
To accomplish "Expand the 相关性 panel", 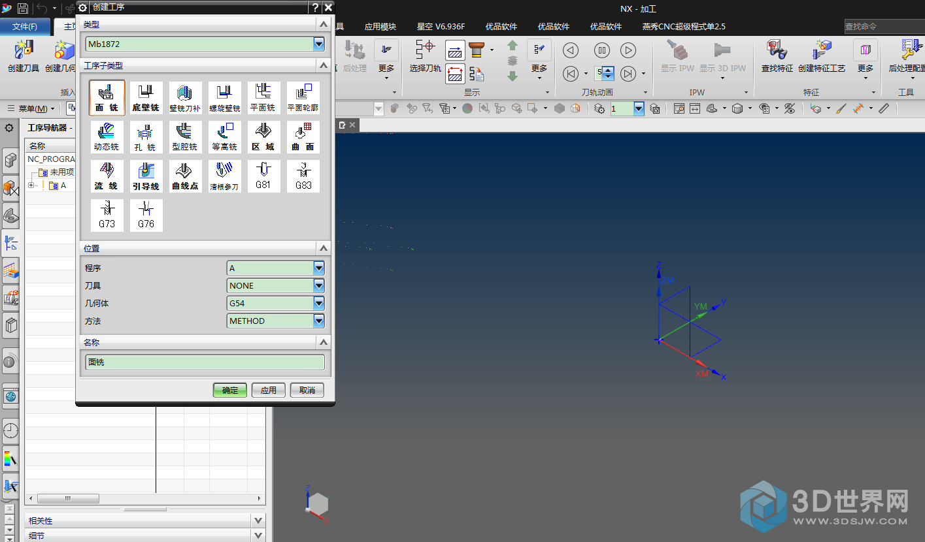I will coord(258,520).
